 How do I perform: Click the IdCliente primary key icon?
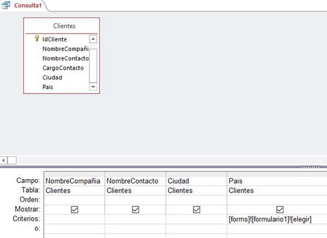tap(37, 39)
